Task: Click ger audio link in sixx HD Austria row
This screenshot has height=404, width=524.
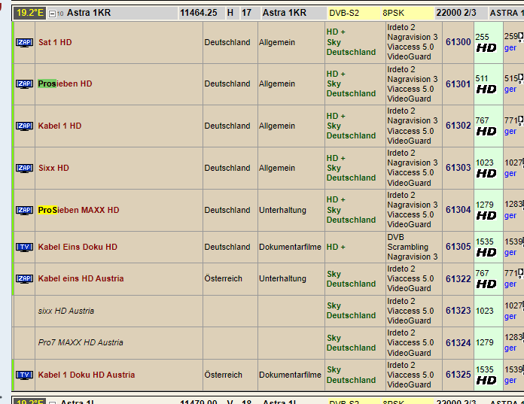Action: tap(510, 317)
